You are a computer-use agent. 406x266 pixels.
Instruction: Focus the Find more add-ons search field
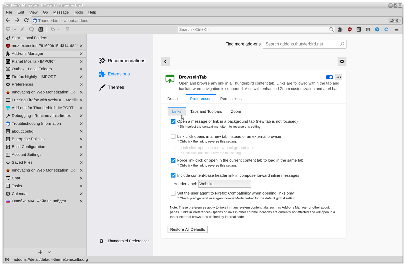[x=304, y=44]
